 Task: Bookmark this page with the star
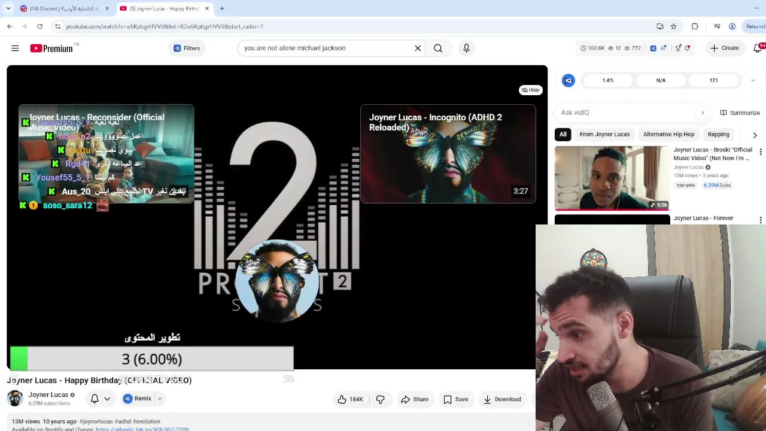[673, 26]
